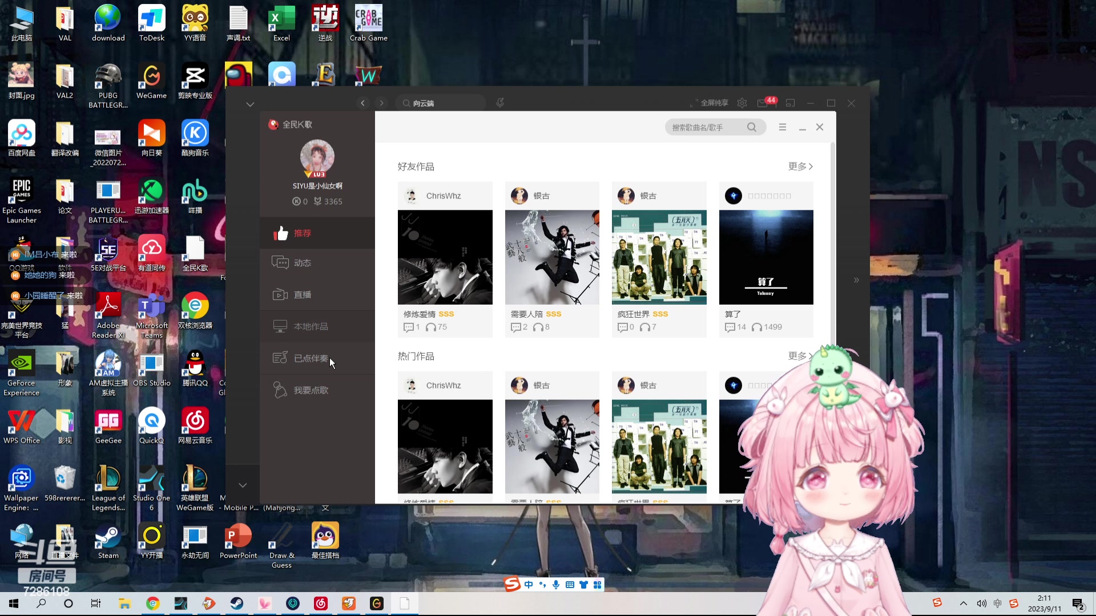Open the 修炼爱情 cover by ChrisWhz
1096x616 pixels.
click(x=445, y=257)
